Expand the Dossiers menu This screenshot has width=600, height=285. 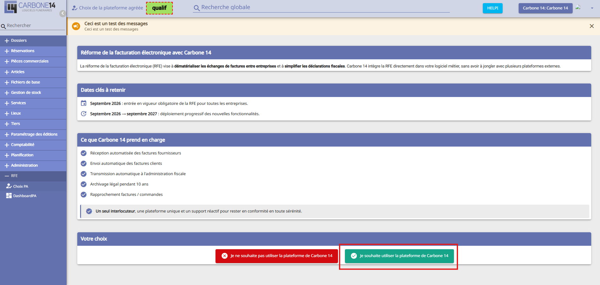tap(33, 40)
